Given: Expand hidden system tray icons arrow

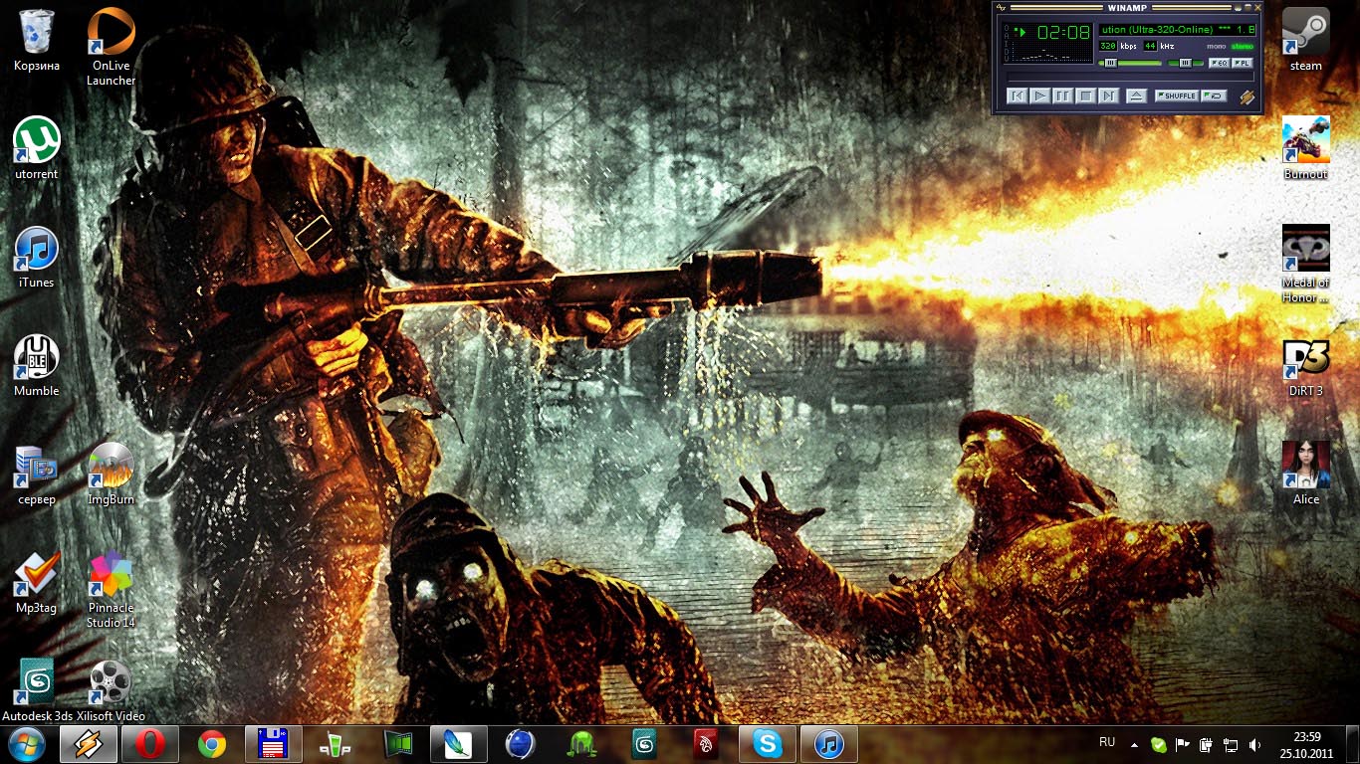Looking at the screenshot, I should click(x=1135, y=743).
